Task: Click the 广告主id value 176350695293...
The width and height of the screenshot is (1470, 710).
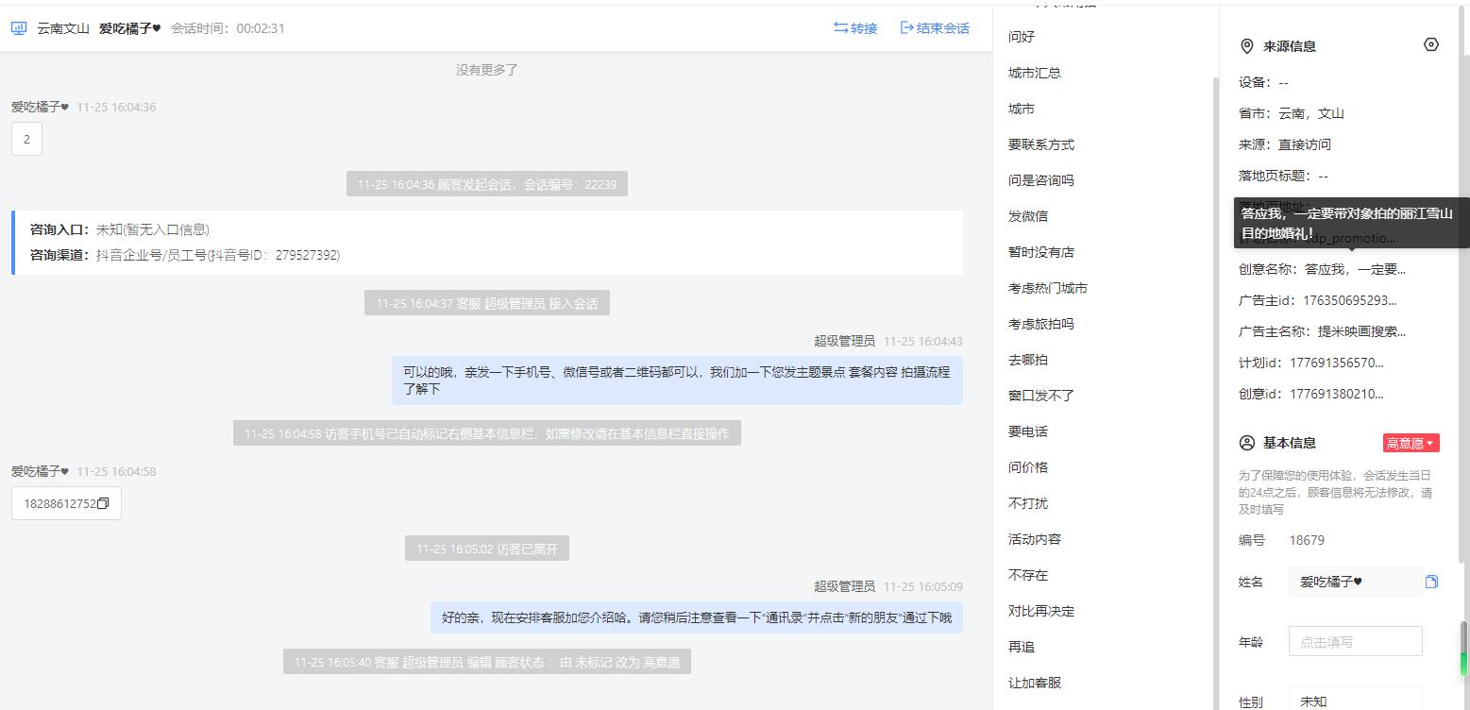Action: click(x=1349, y=300)
